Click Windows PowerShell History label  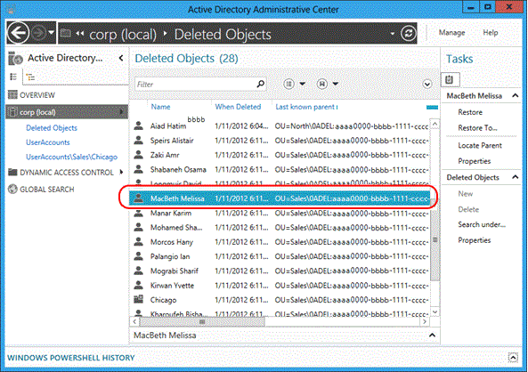tap(71, 358)
